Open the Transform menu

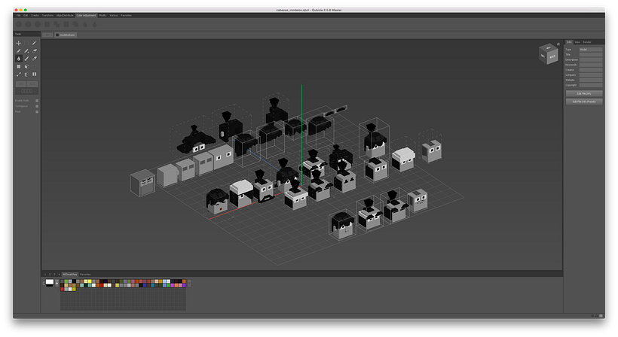[47, 15]
